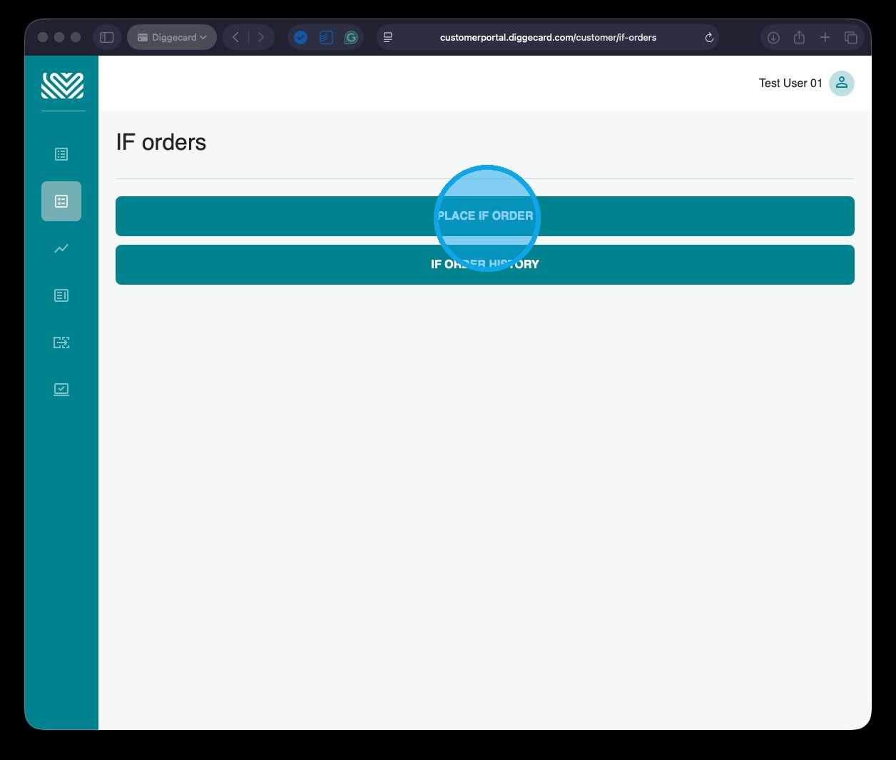
Task: Click the Grammarly extension icon
Action: tap(351, 38)
